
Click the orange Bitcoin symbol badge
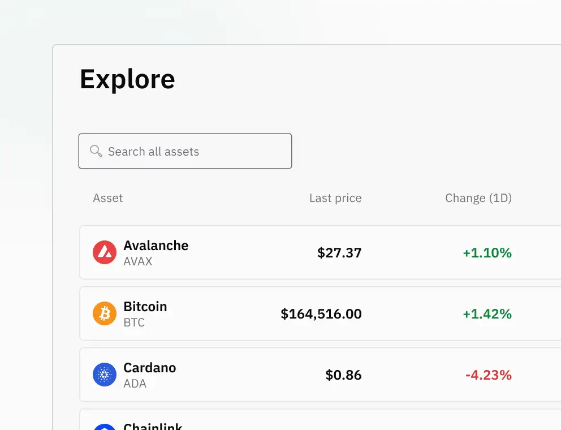[103, 313]
